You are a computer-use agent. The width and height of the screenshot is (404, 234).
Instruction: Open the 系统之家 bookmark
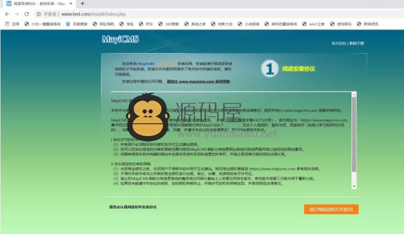tap(195, 24)
